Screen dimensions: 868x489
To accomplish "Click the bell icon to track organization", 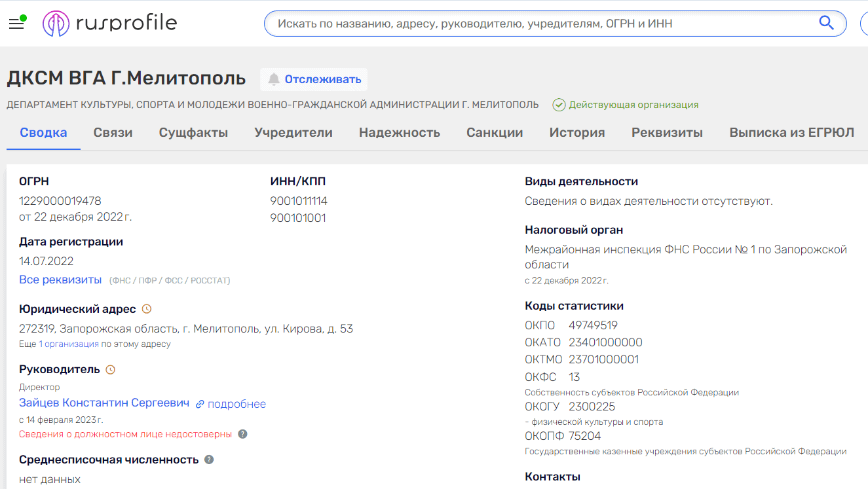I will pos(273,79).
